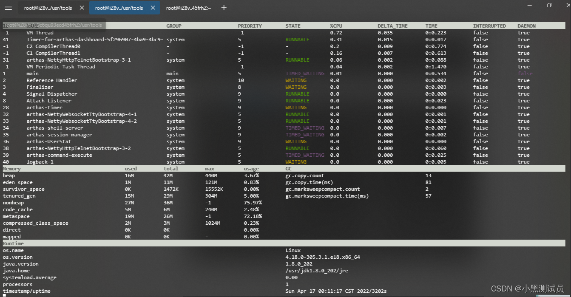Screen dimensions: 571x297
Task: Click the Memory section header
Action: [x=12, y=169]
